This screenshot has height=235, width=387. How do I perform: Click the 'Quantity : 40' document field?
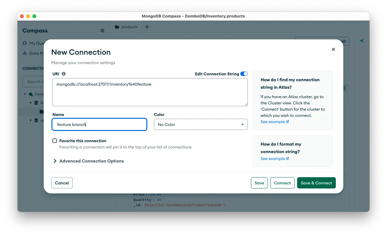pyautogui.click(x=147, y=200)
